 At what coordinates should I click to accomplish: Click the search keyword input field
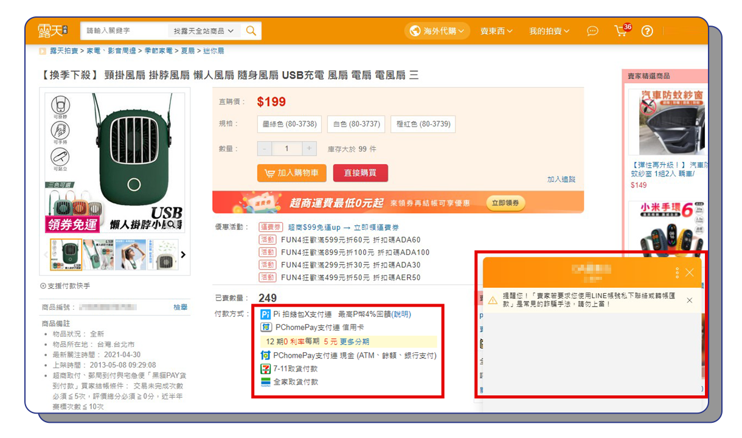pyautogui.click(x=124, y=31)
